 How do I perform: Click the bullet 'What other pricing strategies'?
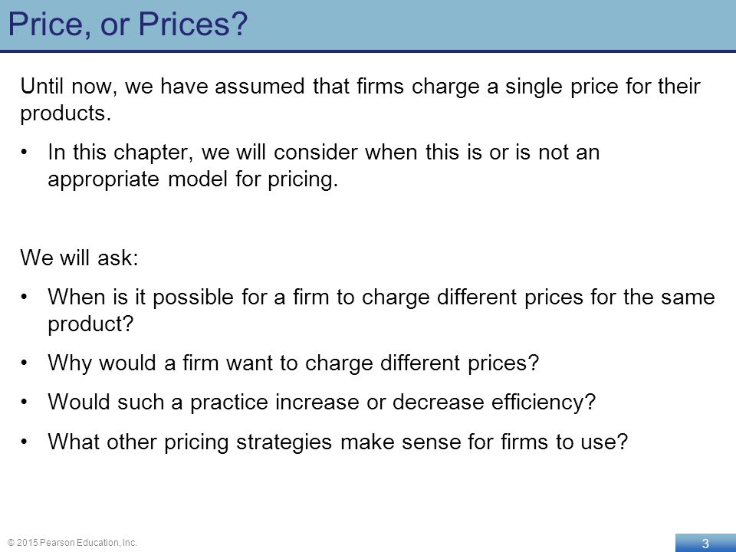[337, 442]
